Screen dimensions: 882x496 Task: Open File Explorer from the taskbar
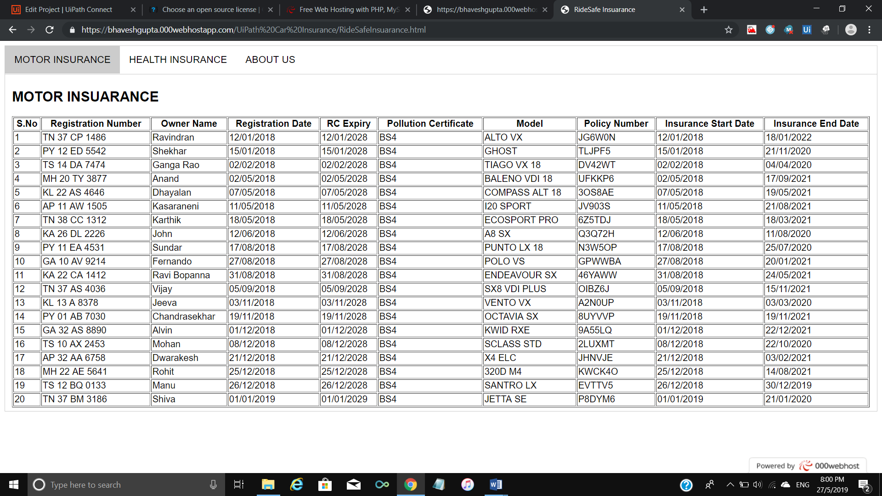(268, 485)
